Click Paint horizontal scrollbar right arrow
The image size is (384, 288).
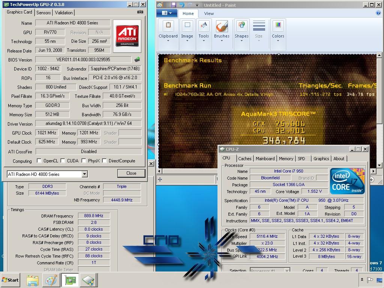373,171
